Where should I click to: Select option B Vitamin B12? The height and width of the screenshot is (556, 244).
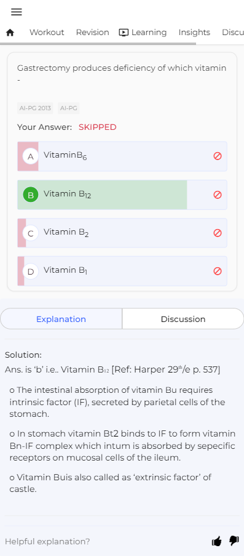click(122, 195)
